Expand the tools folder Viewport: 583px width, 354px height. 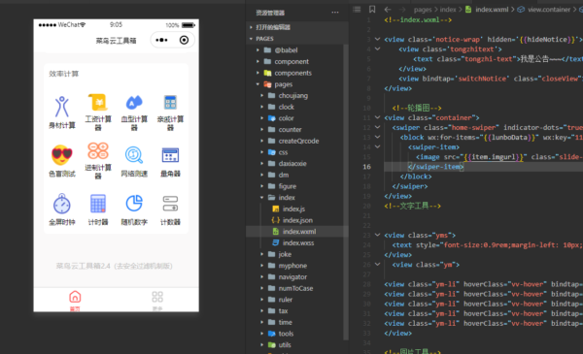click(262, 334)
